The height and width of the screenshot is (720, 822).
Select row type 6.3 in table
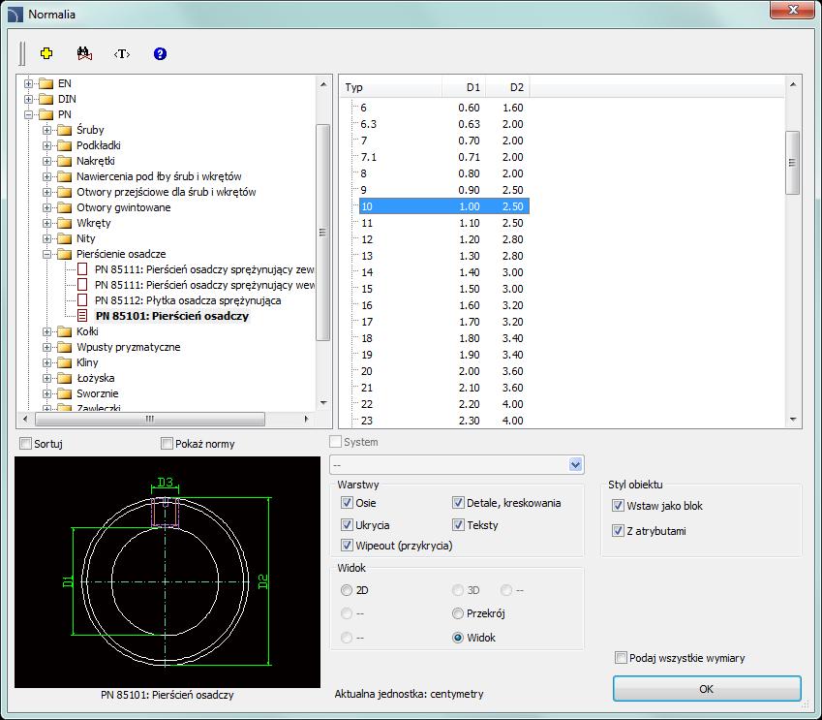click(x=443, y=124)
